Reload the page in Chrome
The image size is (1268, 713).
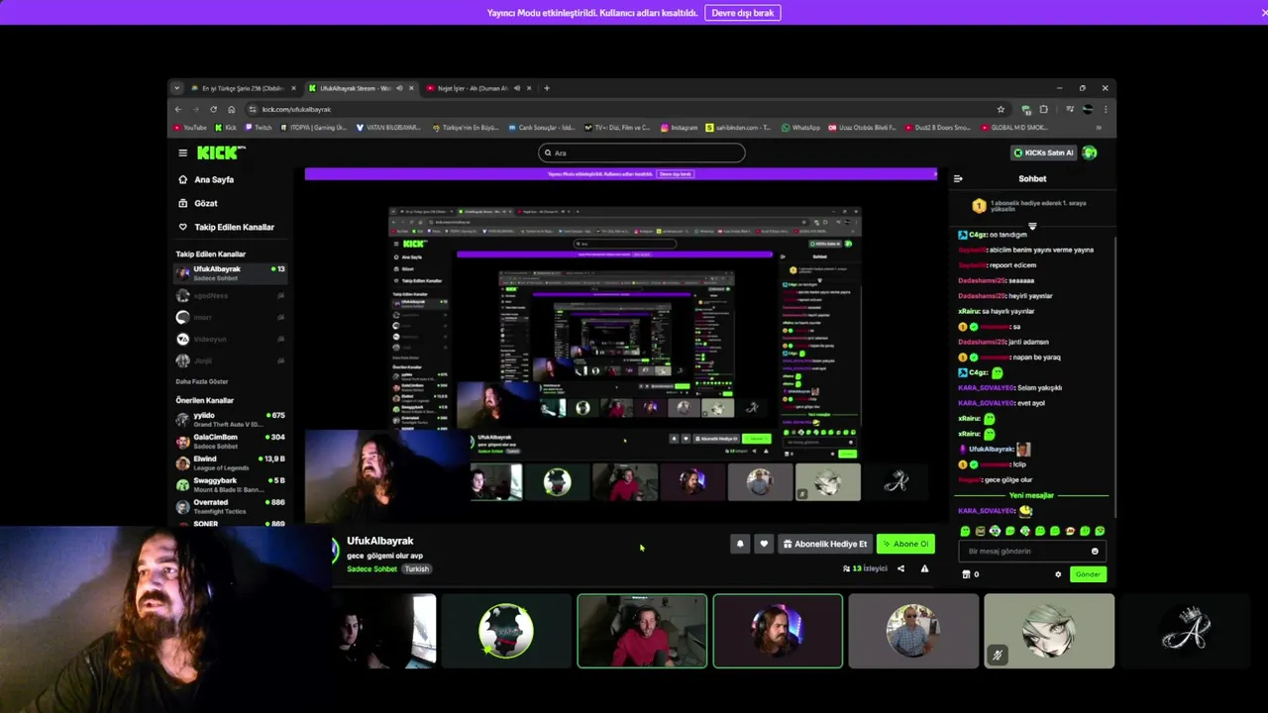(213, 109)
